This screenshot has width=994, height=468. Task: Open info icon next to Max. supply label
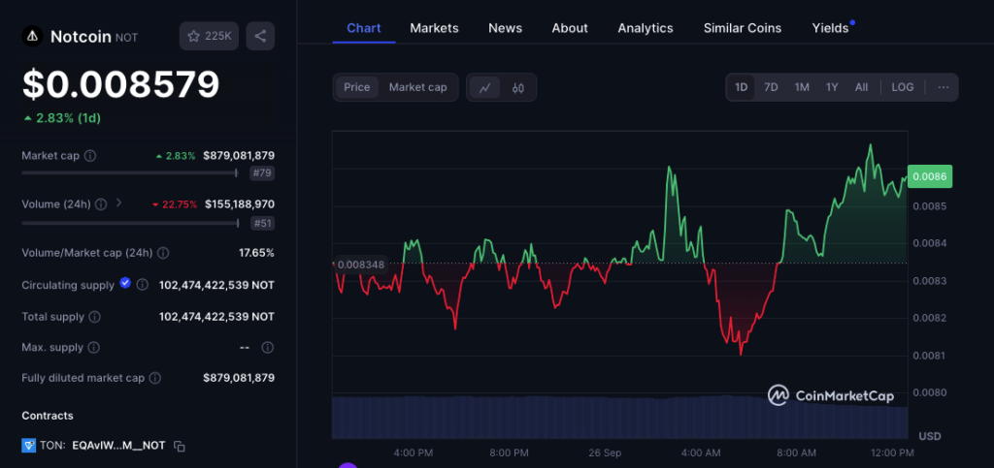coord(94,347)
